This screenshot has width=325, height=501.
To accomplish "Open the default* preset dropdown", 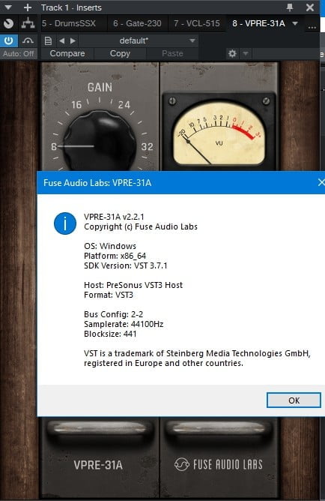I will point(138,41).
